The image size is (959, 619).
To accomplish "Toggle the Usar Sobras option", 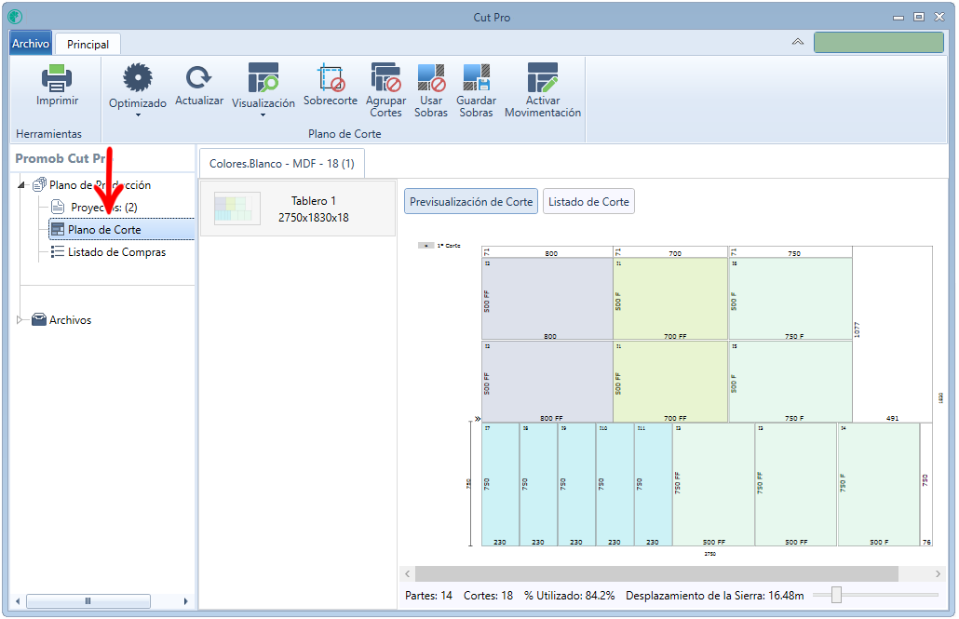I will pyautogui.click(x=431, y=77).
